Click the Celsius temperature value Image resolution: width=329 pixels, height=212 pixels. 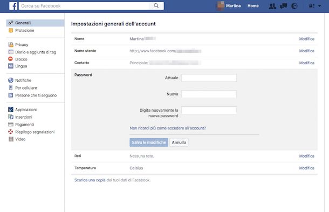(x=136, y=168)
